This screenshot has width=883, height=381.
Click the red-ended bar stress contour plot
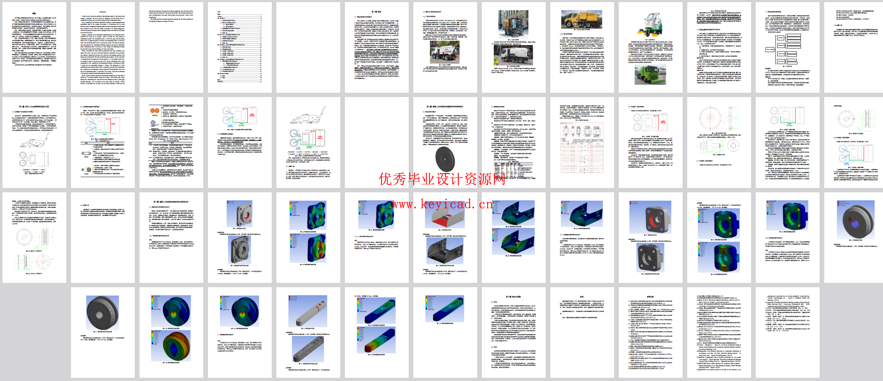coord(376,340)
